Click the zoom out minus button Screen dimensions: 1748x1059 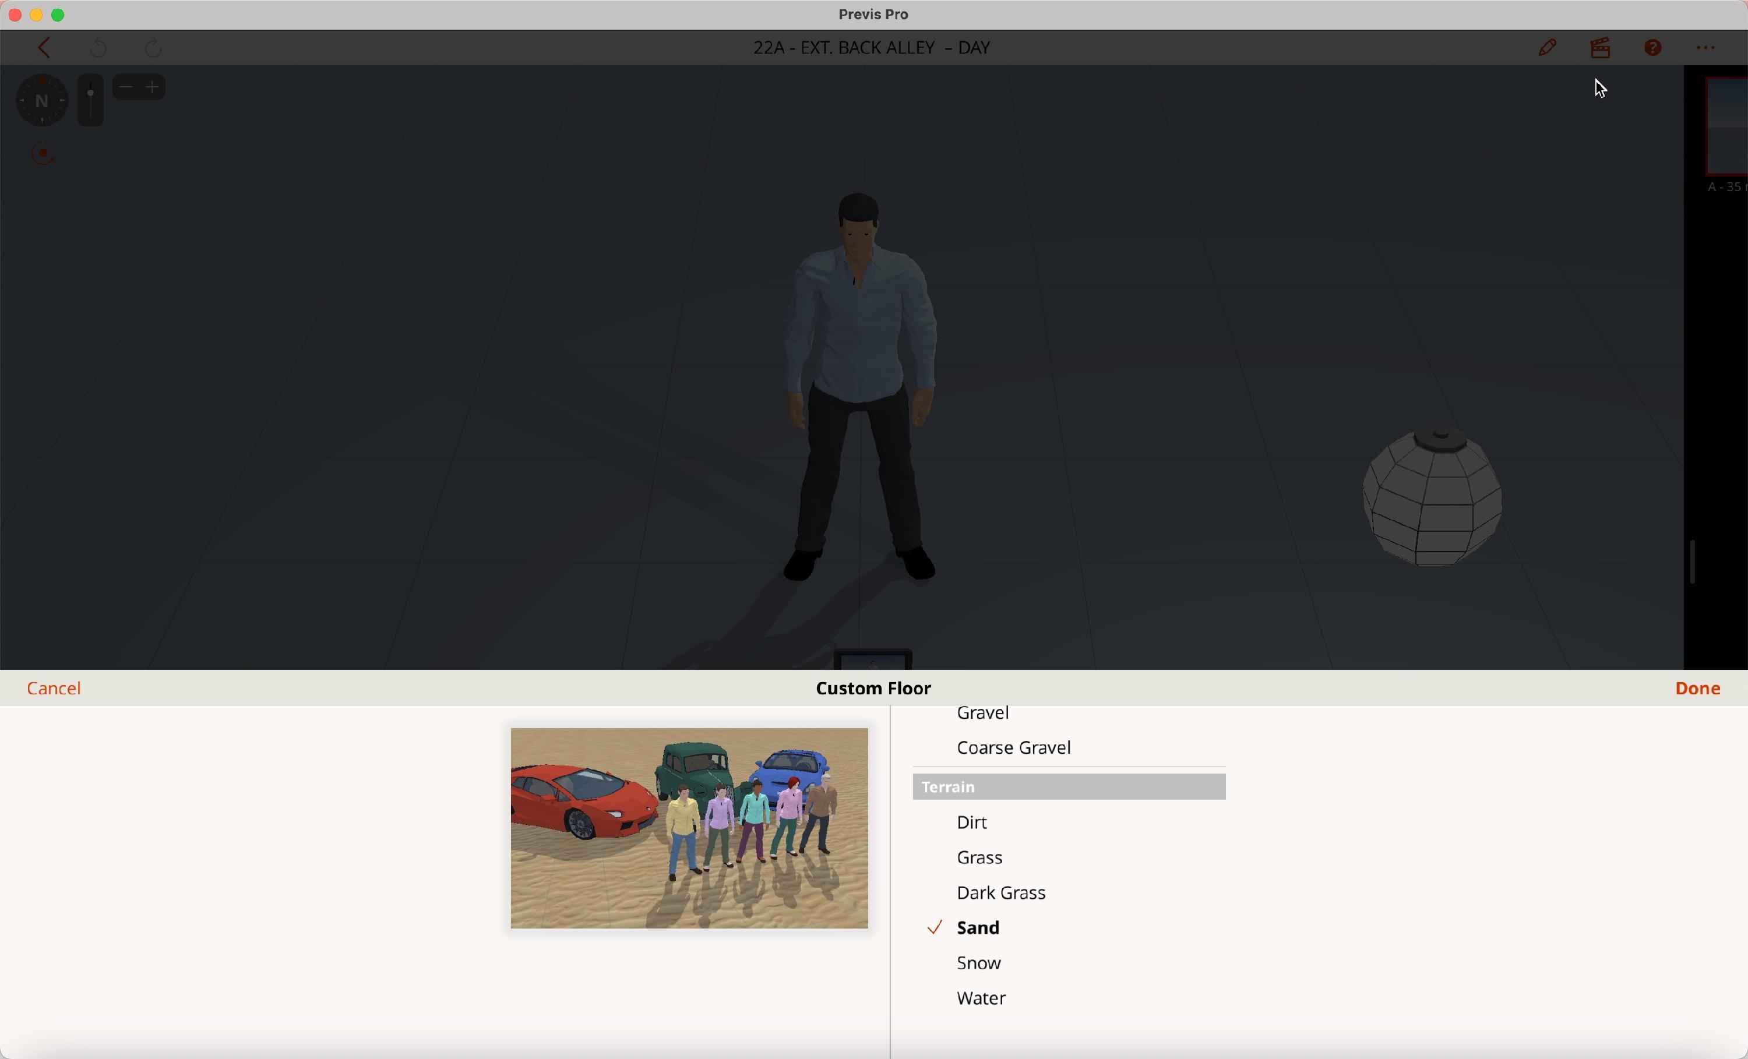coord(126,88)
